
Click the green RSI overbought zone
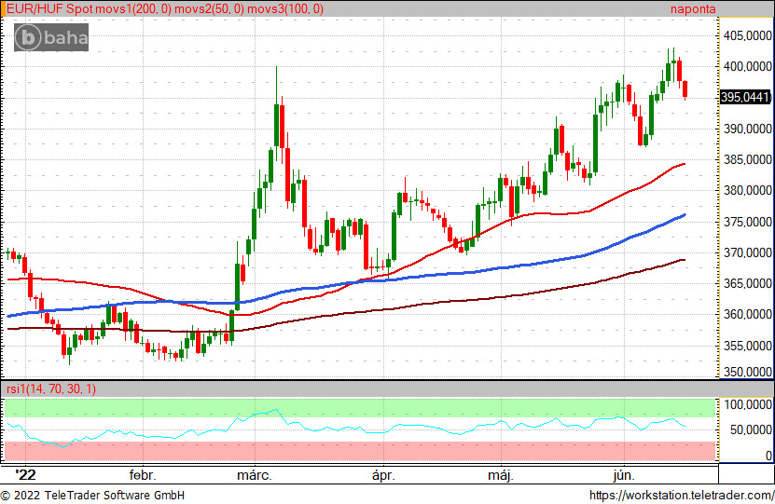pyautogui.click(x=359, y=408)
